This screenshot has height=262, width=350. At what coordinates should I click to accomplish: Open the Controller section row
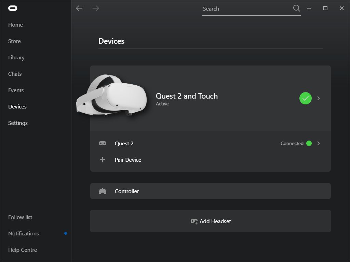tap(210, 191)
